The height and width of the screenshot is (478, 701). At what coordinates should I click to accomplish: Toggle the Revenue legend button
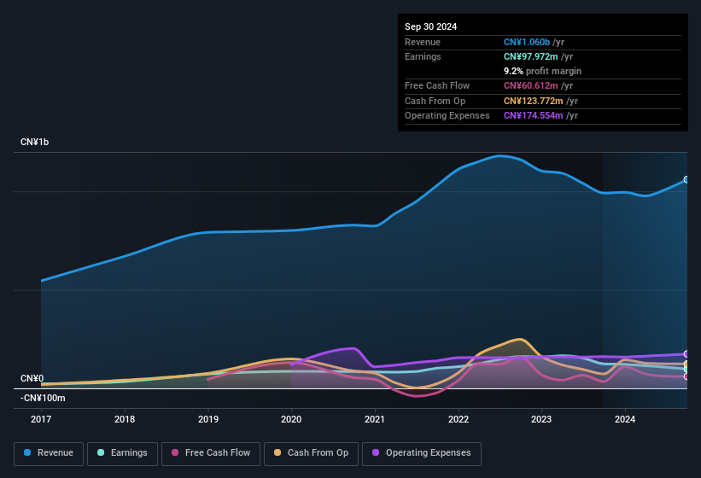coord(49,453)
